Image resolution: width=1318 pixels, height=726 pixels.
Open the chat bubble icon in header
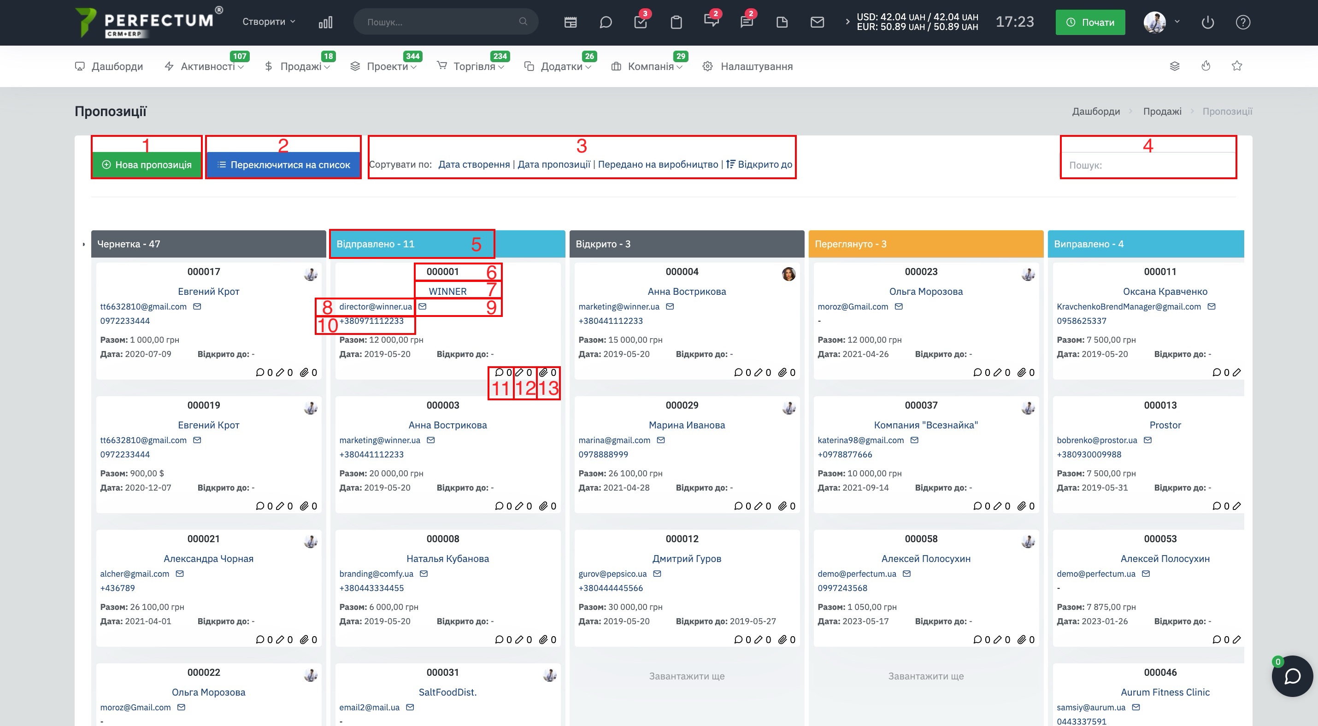click(606, 22)
